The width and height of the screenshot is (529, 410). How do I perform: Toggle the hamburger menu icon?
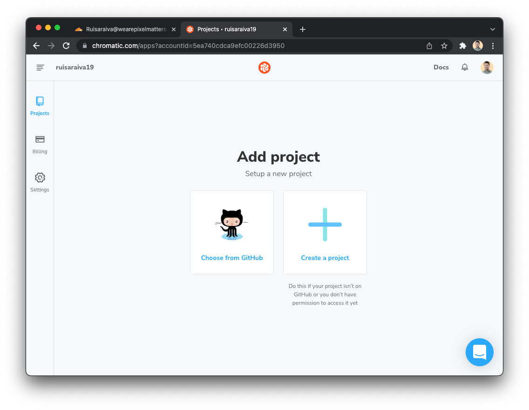pos(40,68)
